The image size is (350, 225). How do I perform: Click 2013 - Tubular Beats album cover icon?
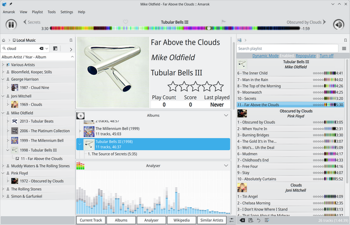14,121
